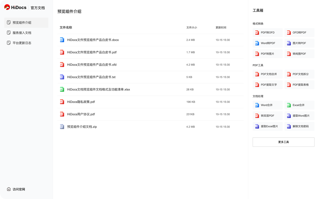Screen dimensions: 319x199
Task: Open the PDF提取表格 tool
Action: click(x=299, y=85)
